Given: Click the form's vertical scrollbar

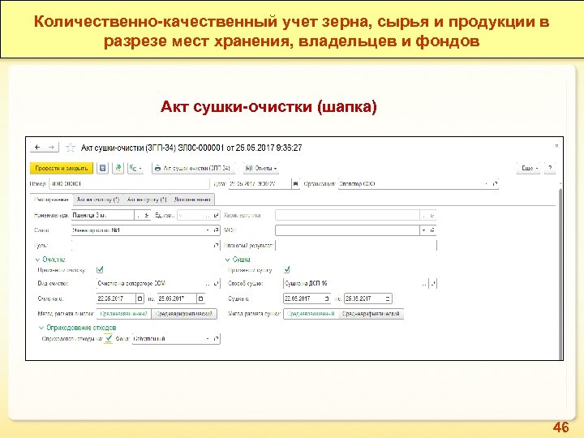Looking at the screenshot, I should coord(560,274).
